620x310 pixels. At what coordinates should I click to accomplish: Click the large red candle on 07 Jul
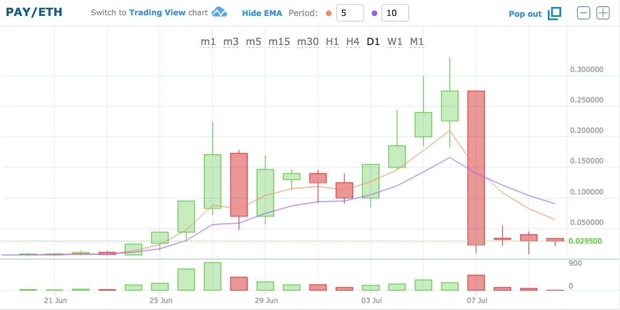476,168
